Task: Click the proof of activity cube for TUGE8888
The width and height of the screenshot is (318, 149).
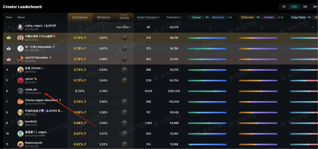Action: [x=124, y=49]
